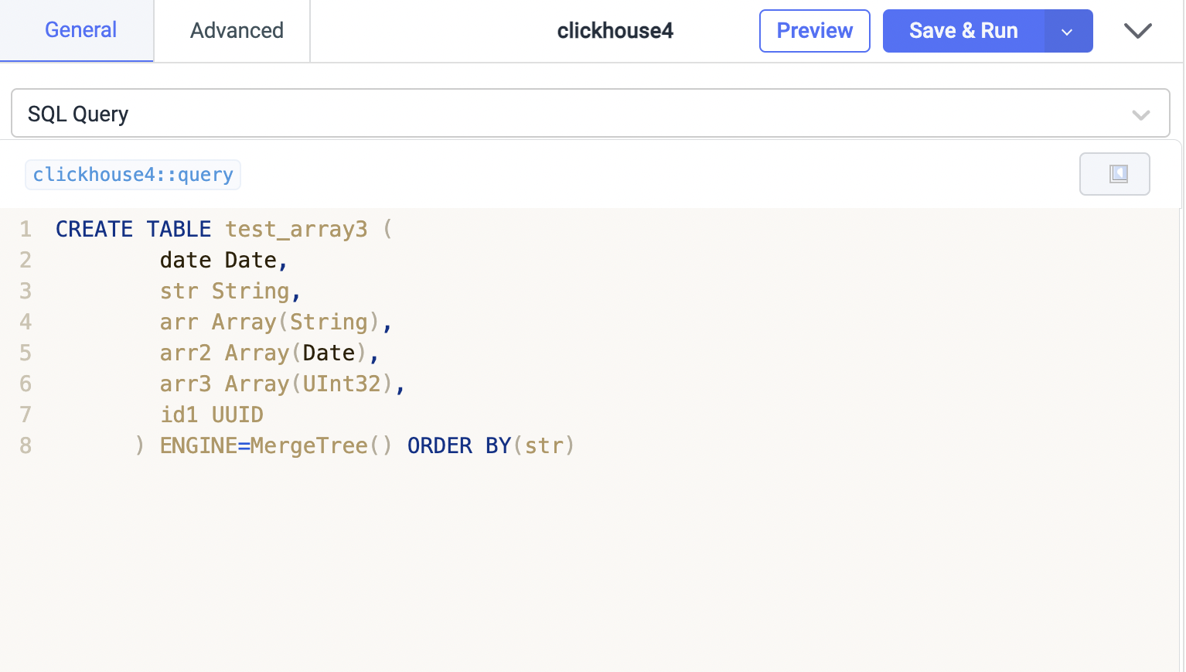
Task: Click the ORDER BY keyword in the query
Action: (458, 446)
